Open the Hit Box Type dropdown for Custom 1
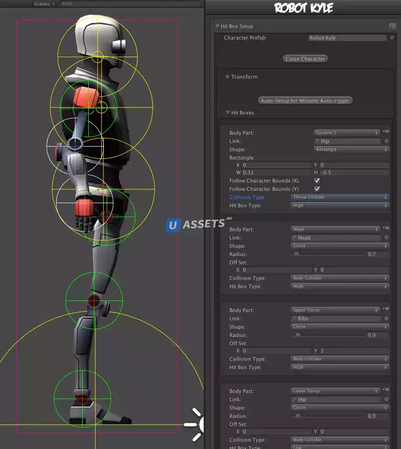The height and width of the screenshot is (449, 401). 340,205
